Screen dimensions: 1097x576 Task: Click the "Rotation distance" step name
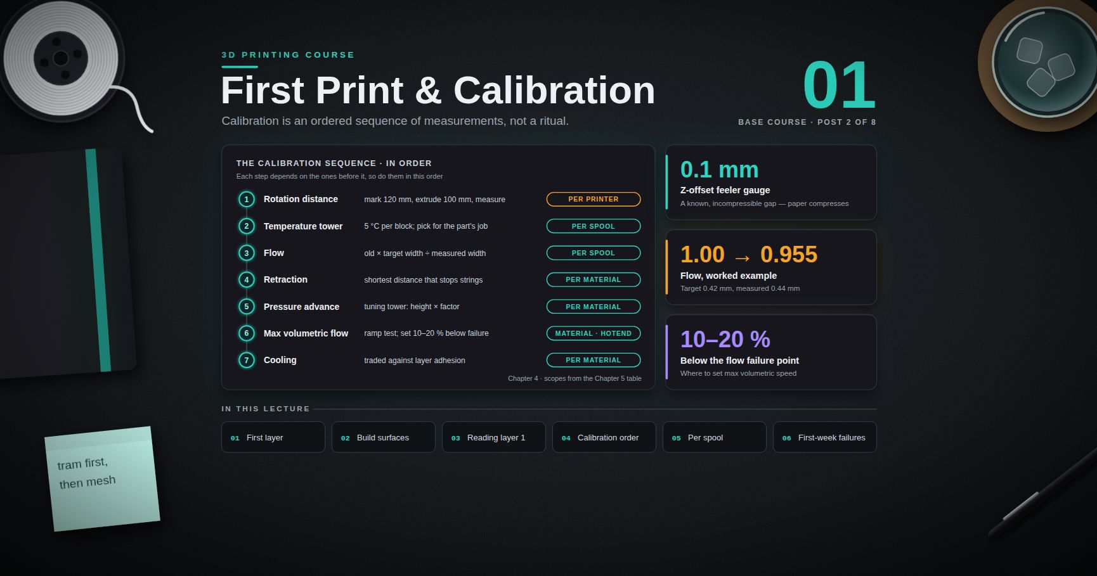[x=301, y=199]
